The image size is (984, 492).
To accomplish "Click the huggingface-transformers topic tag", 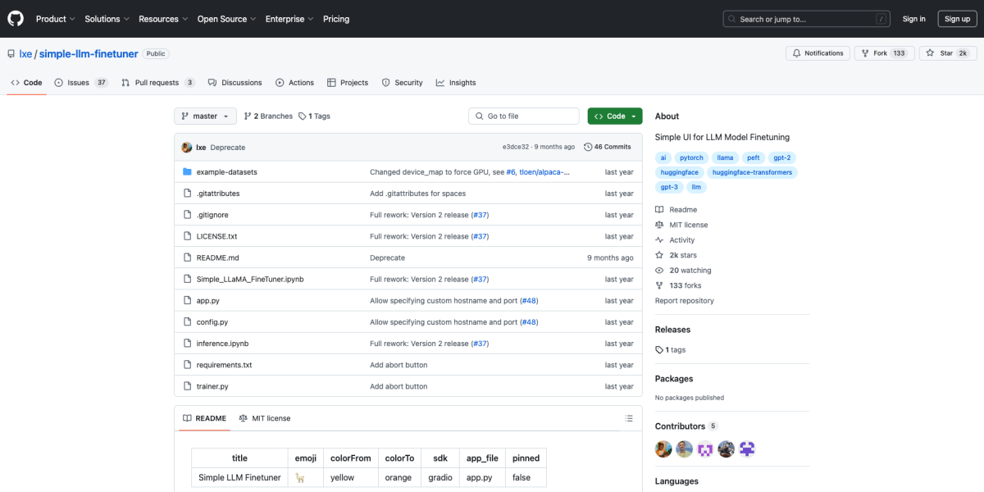I will pos(751,172).
